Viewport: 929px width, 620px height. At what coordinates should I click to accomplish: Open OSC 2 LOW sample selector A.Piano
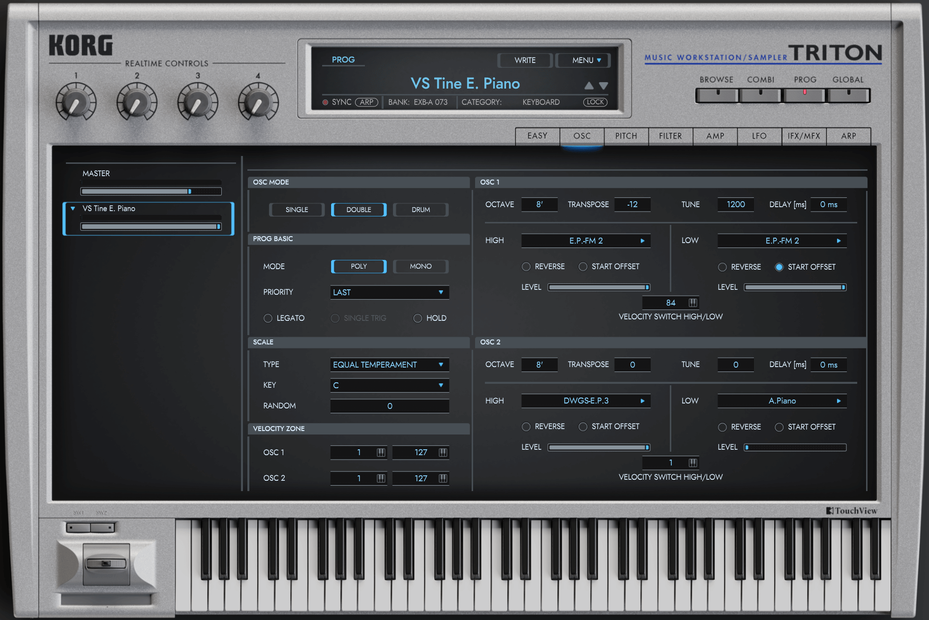click(782, 401)
